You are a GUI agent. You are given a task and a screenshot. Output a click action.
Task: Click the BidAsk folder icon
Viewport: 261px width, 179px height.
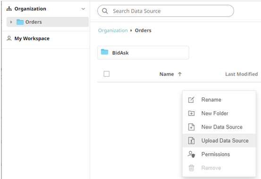(x=104, y=52)
